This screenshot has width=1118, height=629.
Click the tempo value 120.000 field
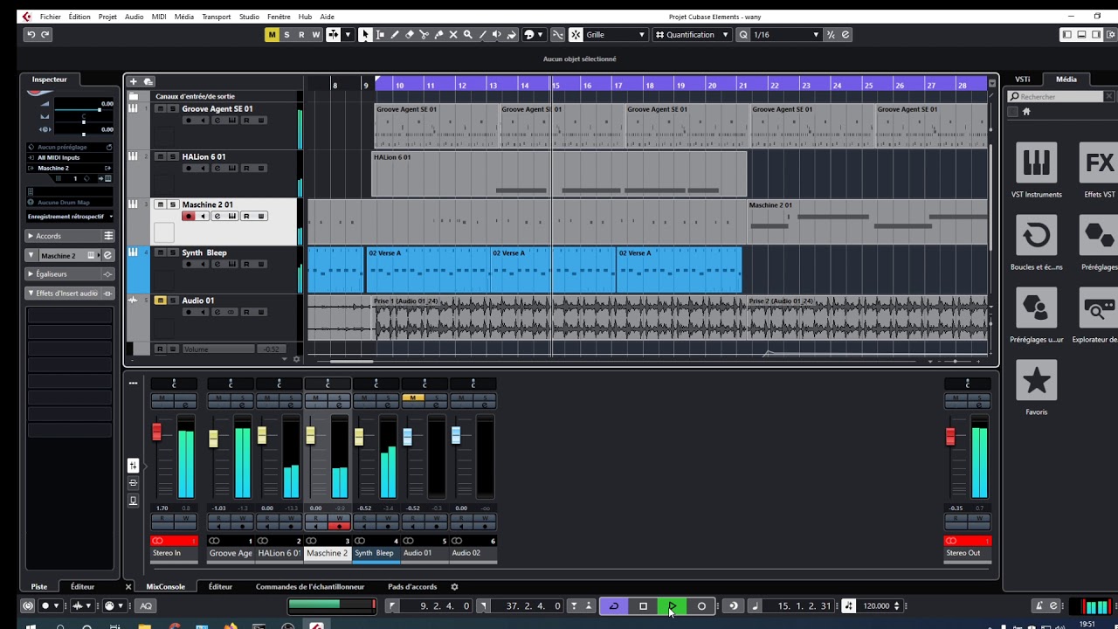coord(876,606)
